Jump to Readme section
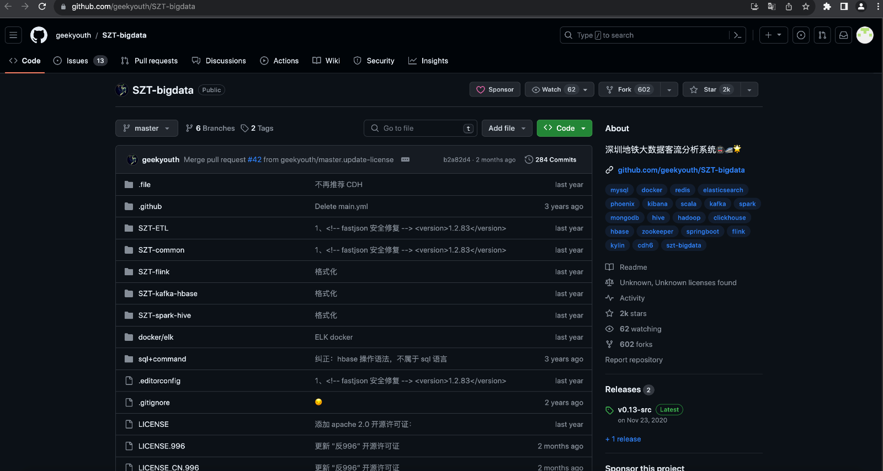The image size is (883, 471). click(x=633, y=267)
